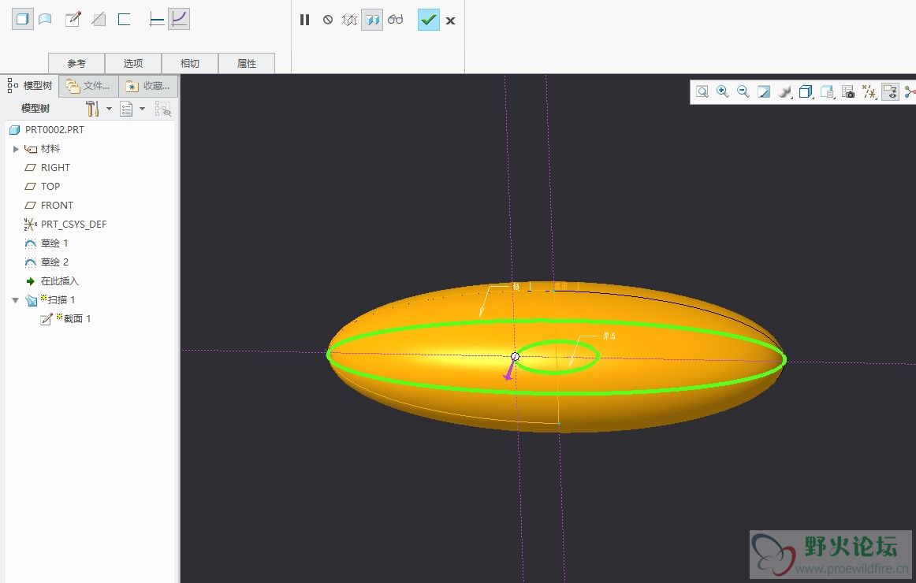Image resolution: width=916 pixels, height=583 pixels.
Task: Open the view manager icon
Action: (827, 91)
